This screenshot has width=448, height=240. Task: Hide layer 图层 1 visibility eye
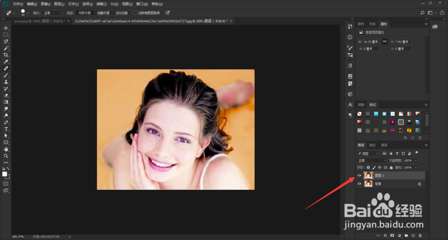(359, 176)
